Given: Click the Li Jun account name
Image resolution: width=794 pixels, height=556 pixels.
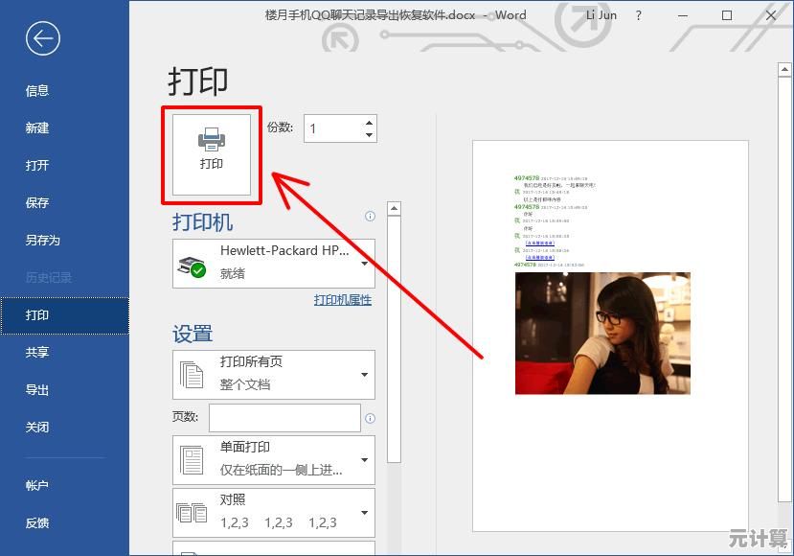Looking at the screenshot, I should point(601,15).
